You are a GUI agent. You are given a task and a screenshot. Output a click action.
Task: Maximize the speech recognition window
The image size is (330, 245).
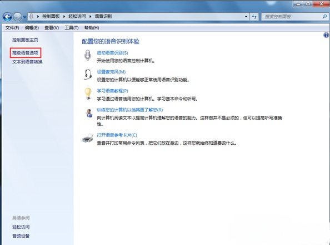308,4
